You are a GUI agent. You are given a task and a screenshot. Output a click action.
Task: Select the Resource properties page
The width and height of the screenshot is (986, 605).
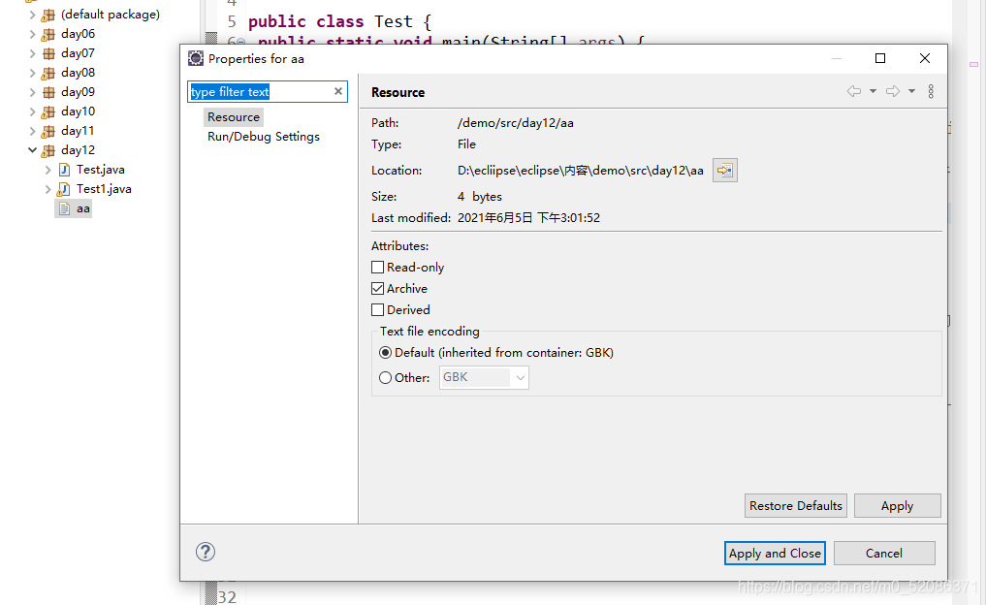233,116
